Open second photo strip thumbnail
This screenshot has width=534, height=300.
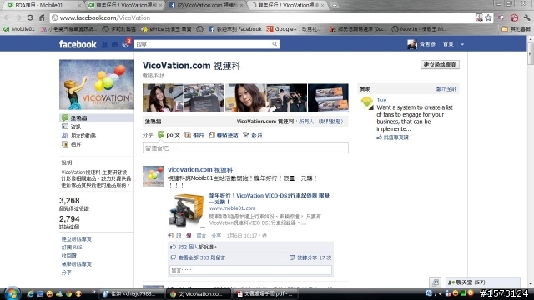(204, 98)
